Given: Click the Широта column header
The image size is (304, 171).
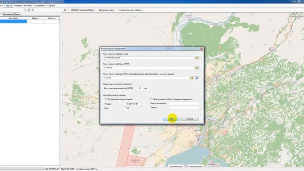Looking at the screenshot, I should coord(35,18).
